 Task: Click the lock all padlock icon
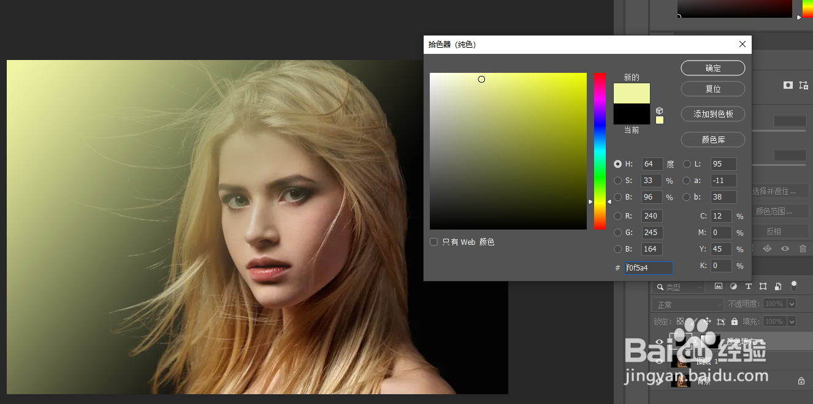click(735, 321)
